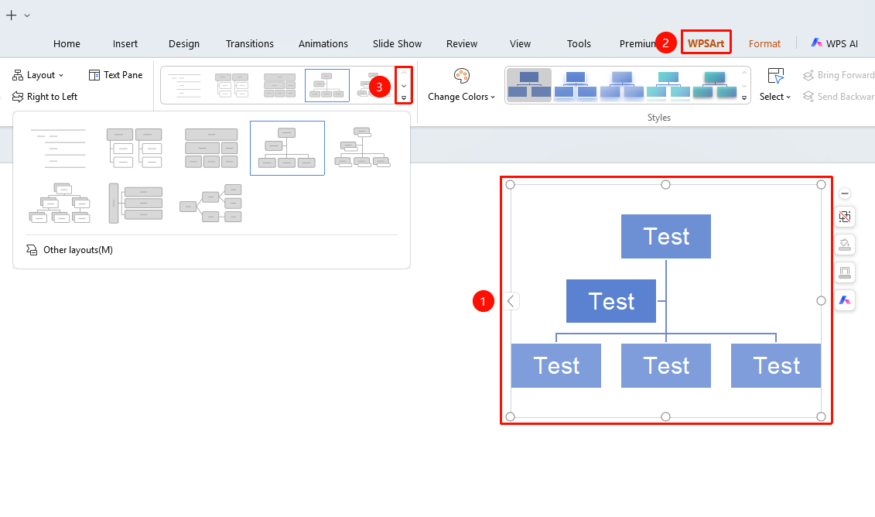Select the dark blue assistant Test box
The width and height of the screenshot is (875, 517).
pyautogui.click(x=611, y=301)
